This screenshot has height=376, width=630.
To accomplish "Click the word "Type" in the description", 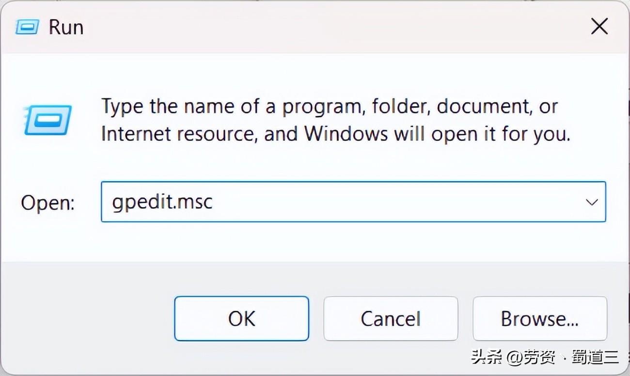I will [x=123, y=107].
